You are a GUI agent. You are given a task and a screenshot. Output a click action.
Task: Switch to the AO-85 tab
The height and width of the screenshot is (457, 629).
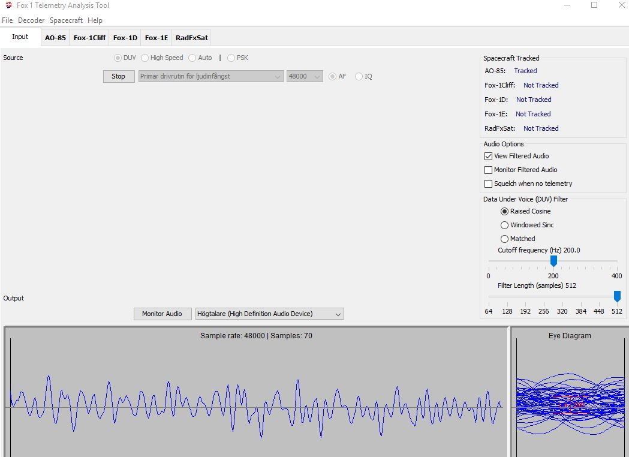click(55, 37)
